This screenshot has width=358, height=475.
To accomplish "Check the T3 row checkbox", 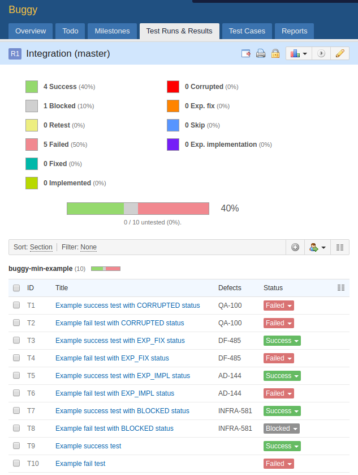I will [16, 340].
